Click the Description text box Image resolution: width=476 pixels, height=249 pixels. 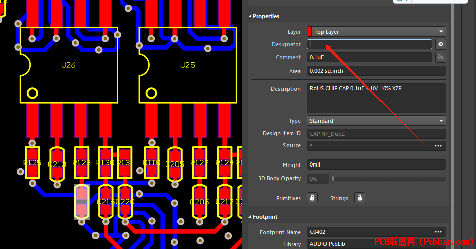pyautogui.click(x=376, y=98)
